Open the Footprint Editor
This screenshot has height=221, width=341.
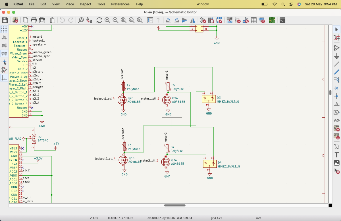[219, 20]
